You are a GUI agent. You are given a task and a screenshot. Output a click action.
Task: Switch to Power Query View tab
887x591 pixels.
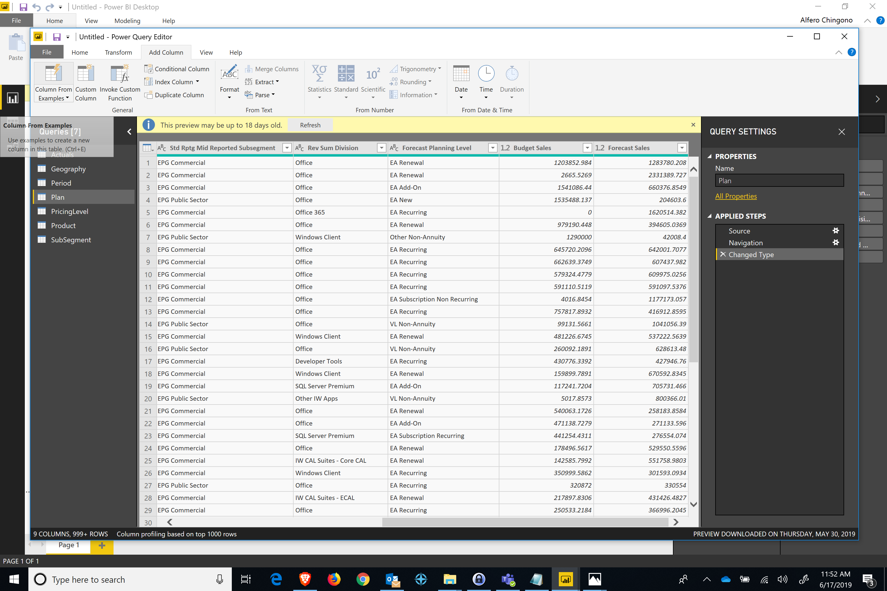click(x=206, y=52)
